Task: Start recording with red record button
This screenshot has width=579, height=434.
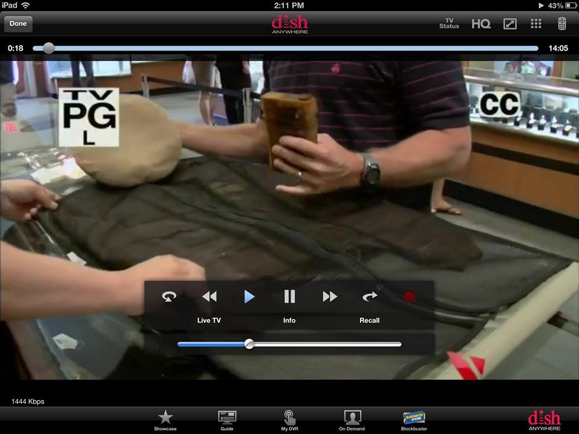Action: coord(410,297)
